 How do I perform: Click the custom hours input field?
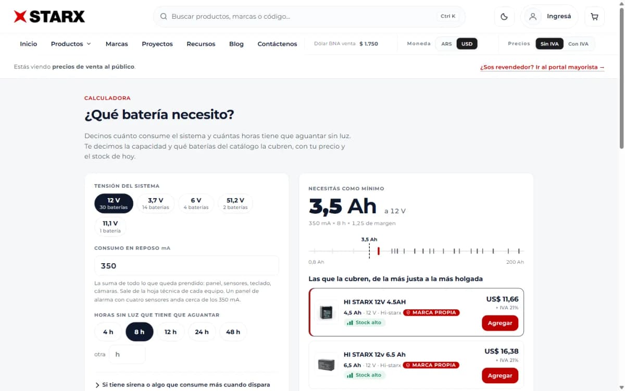(127, 355)
